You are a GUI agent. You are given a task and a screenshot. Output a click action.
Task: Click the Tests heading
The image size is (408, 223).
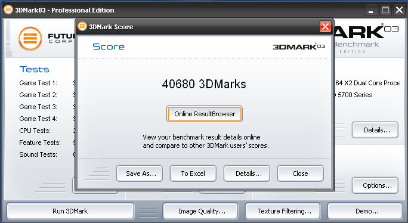tap(35, 69)
